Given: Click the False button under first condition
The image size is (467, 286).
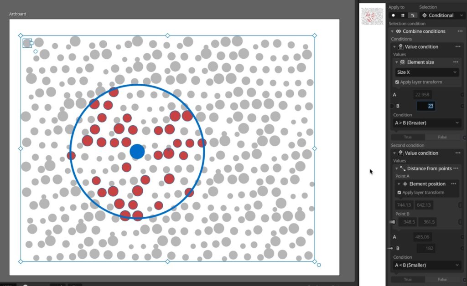Looking at the screenshot, I should [x=442, y=137].
